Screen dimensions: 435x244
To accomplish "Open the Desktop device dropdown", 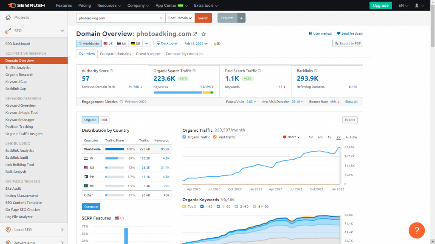I will pyautogui.click(x=167, y=44).
